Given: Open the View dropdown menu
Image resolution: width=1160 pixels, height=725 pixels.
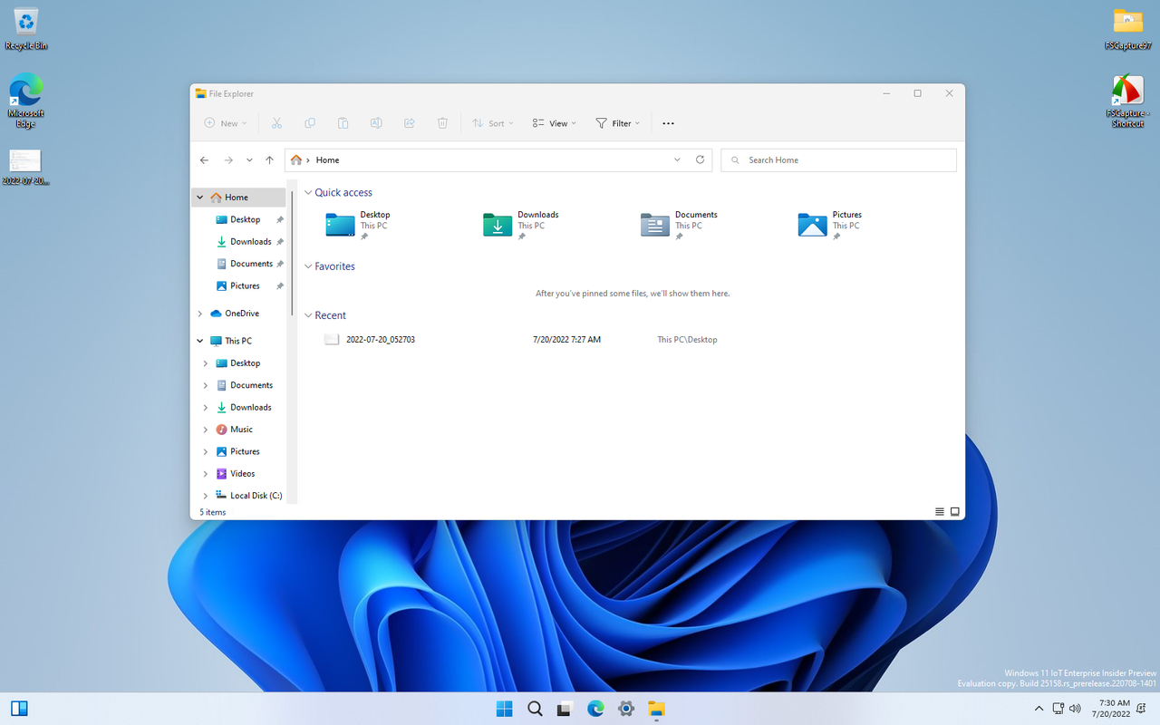Looking at the screenshot, I should pyautogui.click(x=554, y=123).
